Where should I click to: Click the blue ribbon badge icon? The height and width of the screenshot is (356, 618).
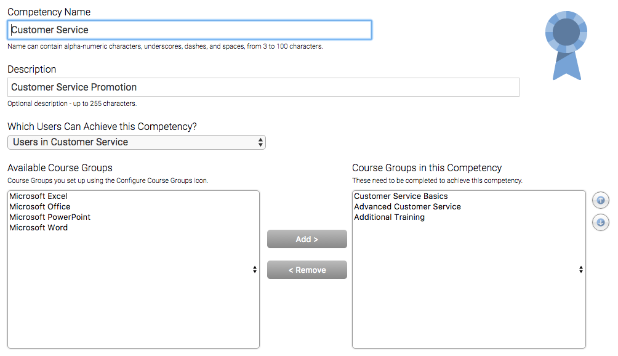click(566, 46)
